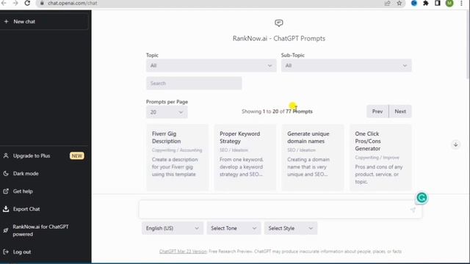Click the send message paper-plane icon
The width and height of the screenshot is (470, 264).
(413, 210)
